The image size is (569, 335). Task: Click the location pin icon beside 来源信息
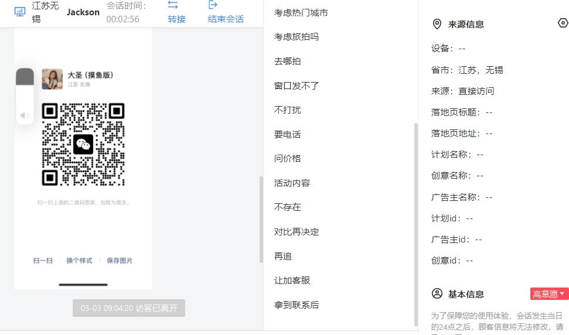click(437, 24)
